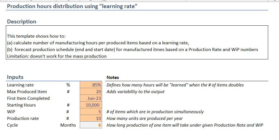Select the Starting Hours 10,000 cell
The height and width of the screenshot is (140, 279).
pyautogui.click(x=91, y=105)
